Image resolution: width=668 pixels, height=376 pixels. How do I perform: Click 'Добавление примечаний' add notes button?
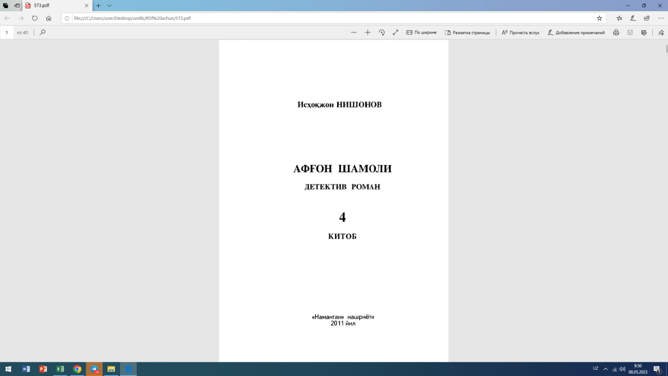pos(576,32)
